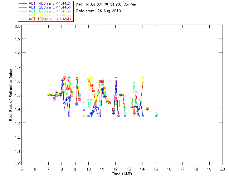
Task: Click the PML station location text
Action: coord(106,5)
